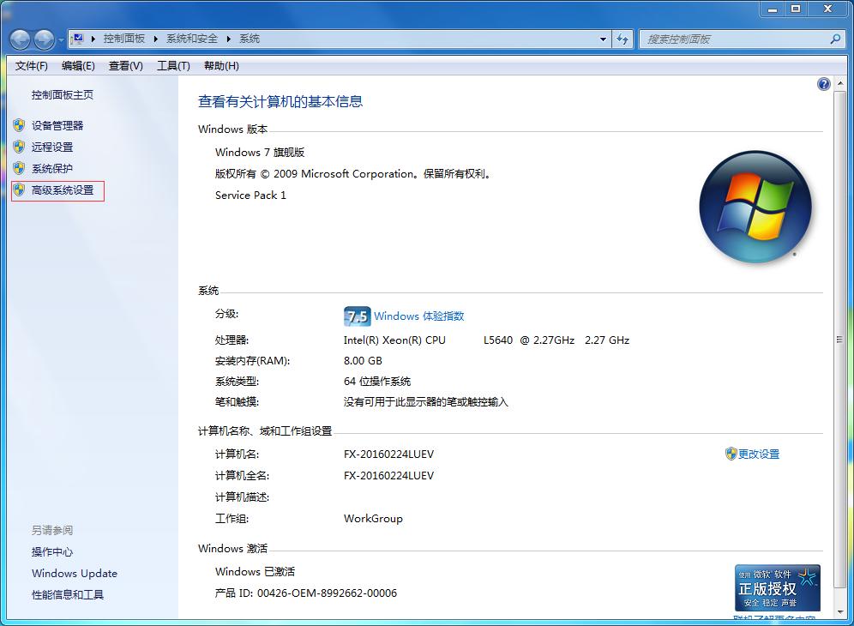Click the shield icon next to 系统保护
This screenshot has width=854, height=626.
coord(19,168)
